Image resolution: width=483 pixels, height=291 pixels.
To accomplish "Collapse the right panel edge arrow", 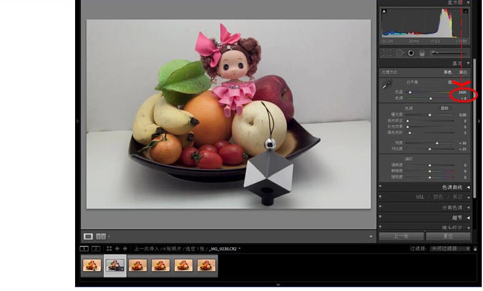I will (x=479, y=121).
